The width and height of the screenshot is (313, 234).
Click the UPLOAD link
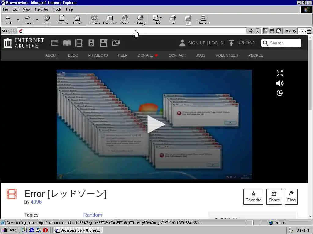[242, 43]
